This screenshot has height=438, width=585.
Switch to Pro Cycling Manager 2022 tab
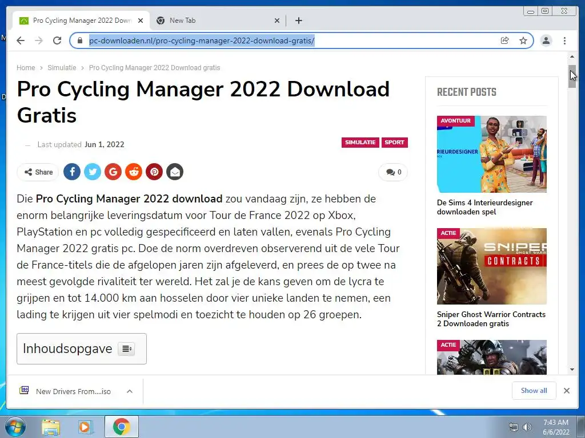tap(81, 21)
